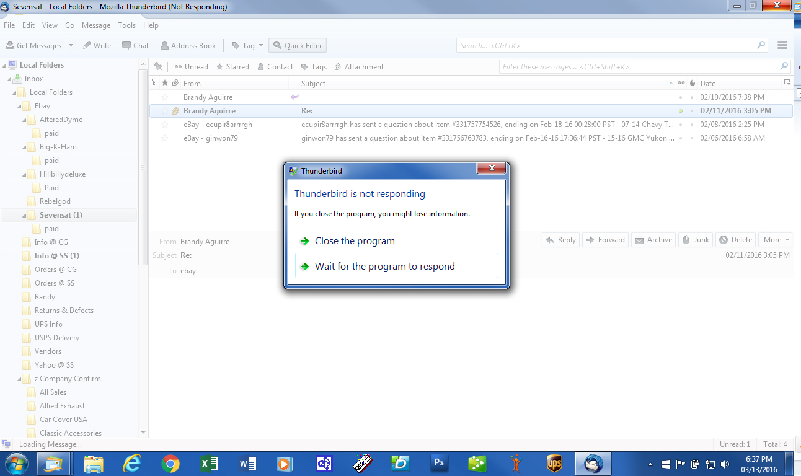This screenshot has width=801, height=476.
Task: Open the More actions dropdown
Action: 776,240
